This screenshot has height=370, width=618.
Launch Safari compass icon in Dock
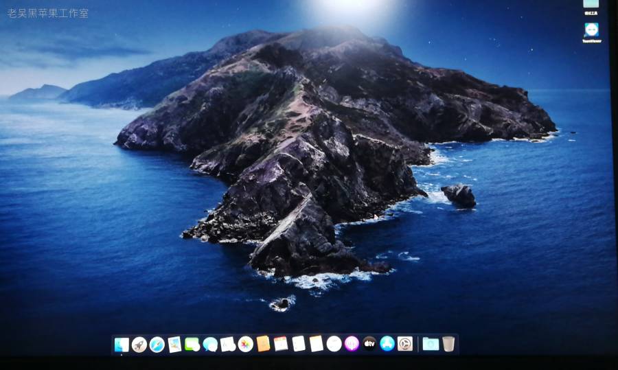pyautogui.click(x=157, y=345)
